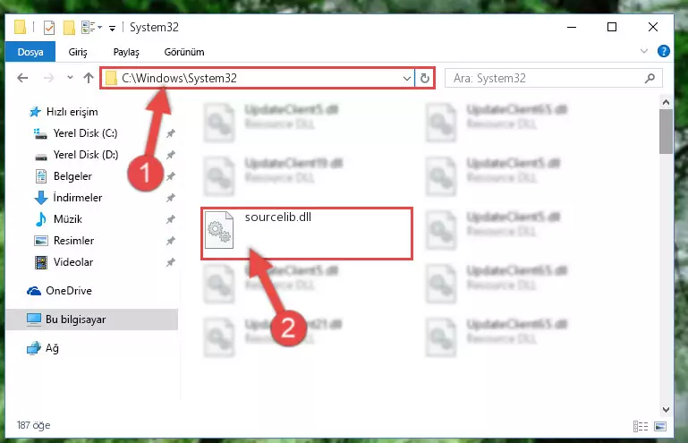Click the sourcelib.dll file name
The image size is (688, 443).
[x=277, y=217]
